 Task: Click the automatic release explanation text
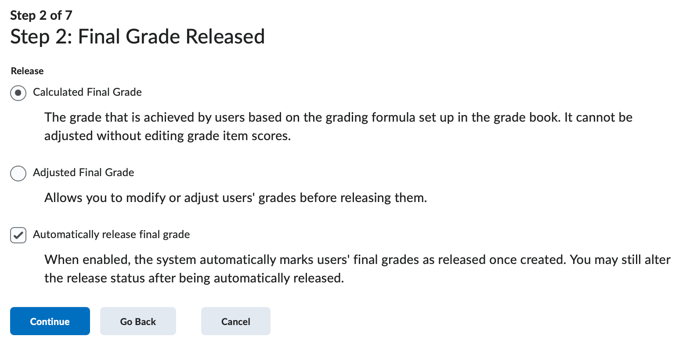357,268
